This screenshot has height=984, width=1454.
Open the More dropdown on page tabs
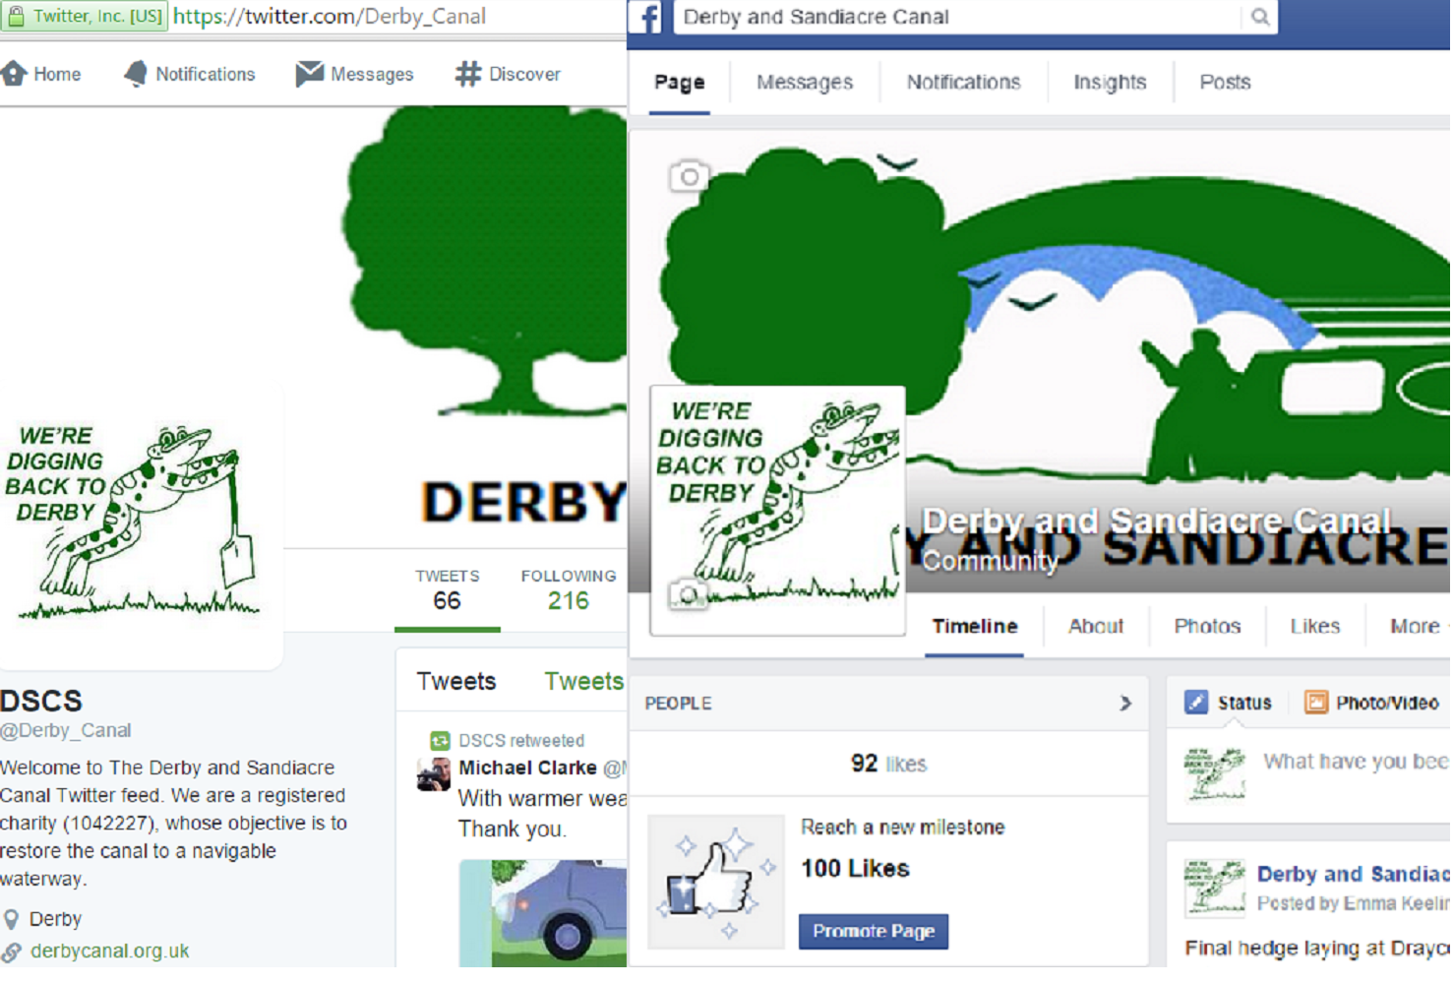[1417, 627]
